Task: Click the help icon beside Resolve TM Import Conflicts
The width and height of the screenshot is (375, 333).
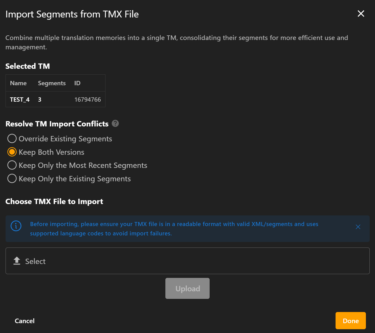Action: [115, 123]
